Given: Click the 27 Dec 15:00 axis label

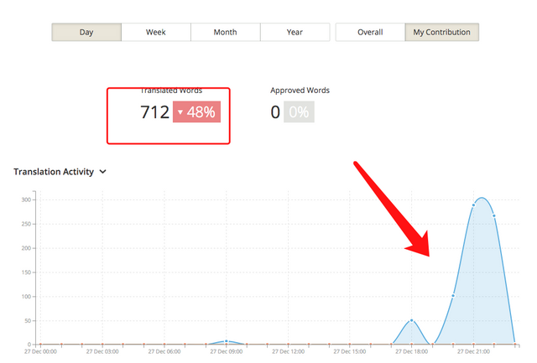Looking at the screenshot, I should click(x=350, y=352).
